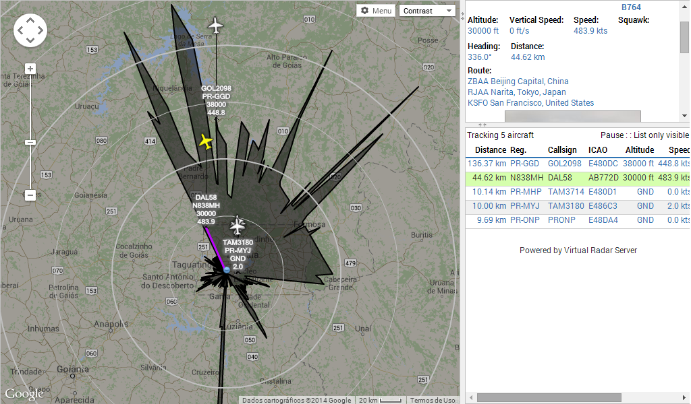Image resolution: width=691 pixels, height=404 pixels.
Task: Zoom the map in with the plus control
Action: coord(30,68)
